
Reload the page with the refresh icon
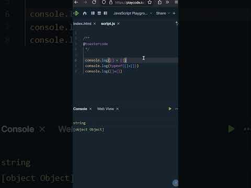click(x=94, y=2)
